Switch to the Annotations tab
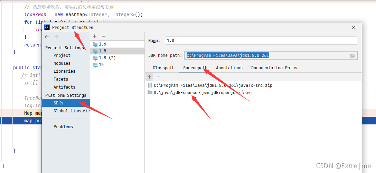Viewport: 376px width, 173px height. click(229, 68)
